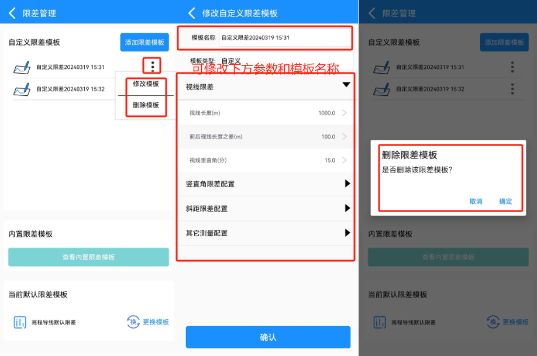This screenshot has height=356, width=537.
Task: Open 视线垂直角(分) chevron arrow
Action: pos(344,160)
